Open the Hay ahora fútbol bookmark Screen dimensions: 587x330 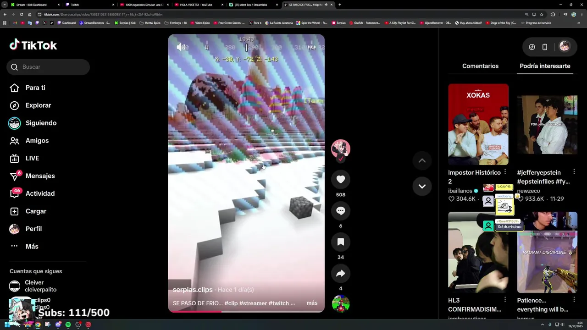[x=469, y=22]
